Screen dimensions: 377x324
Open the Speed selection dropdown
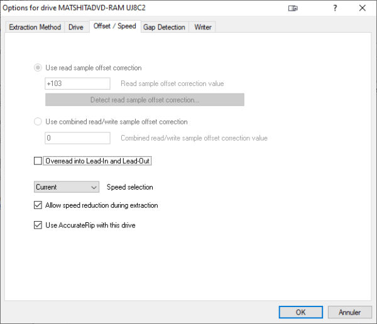click(67, 187)
